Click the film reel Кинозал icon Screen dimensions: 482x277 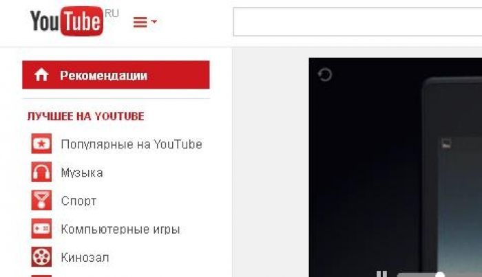pyautogui.click(x=41, y=257)
